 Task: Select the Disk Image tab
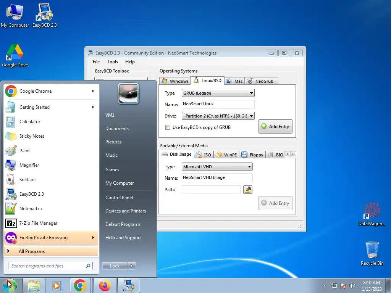(176, 154)
